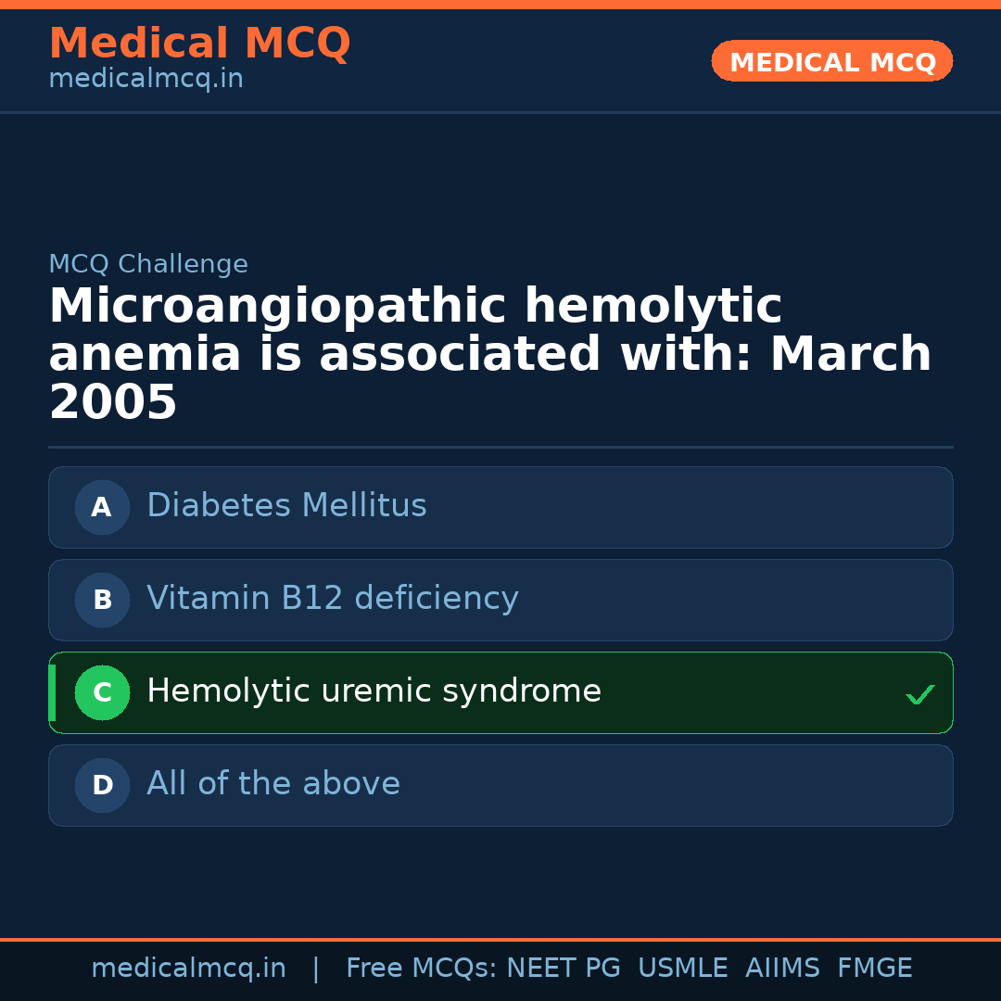Click the MCQ Challenge label
The width and height of the screenshot is (1001, 1001).
[x=148, y=265]
